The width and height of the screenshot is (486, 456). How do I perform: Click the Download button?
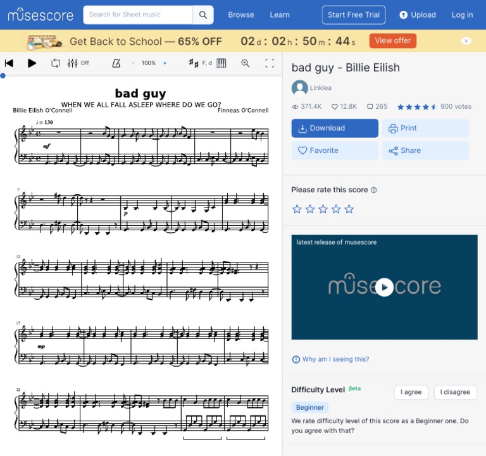pos(335,128)
